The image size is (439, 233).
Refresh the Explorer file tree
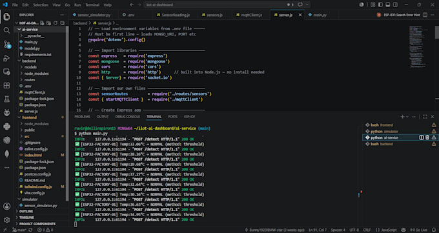pos(56,23)
